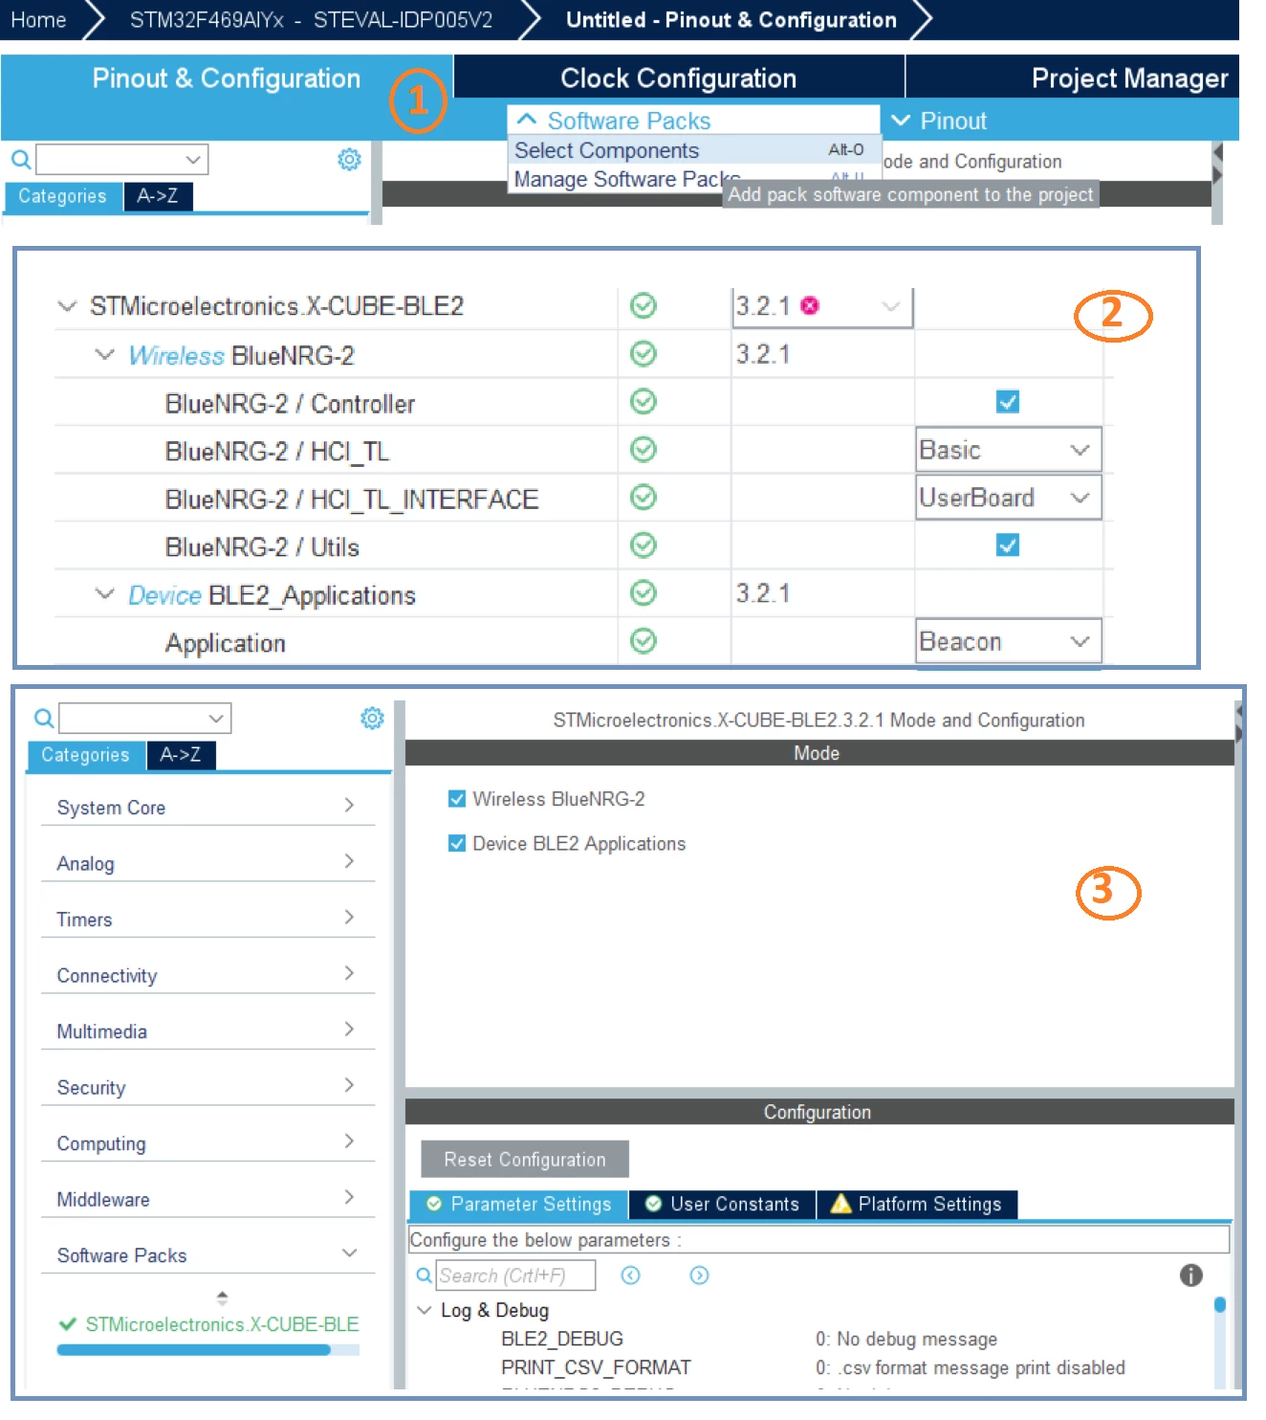Click status check icon for STMicroelectronics.X-CUBE-BLE2 row
The image size is (1266, 1420).
coord(644,305)
